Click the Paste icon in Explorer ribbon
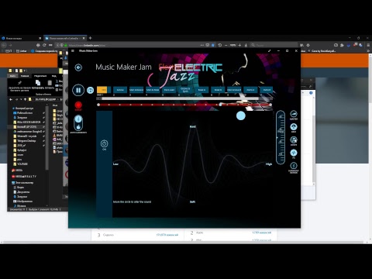 (50, 83)
